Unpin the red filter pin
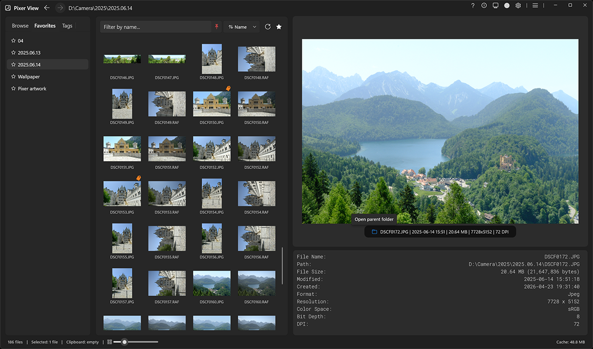This screenshot has height=349, width=593. pos(216,26)
